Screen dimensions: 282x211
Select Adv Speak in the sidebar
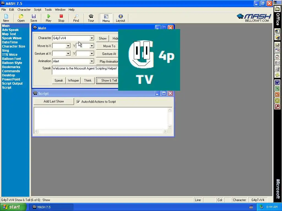(10, 30)
